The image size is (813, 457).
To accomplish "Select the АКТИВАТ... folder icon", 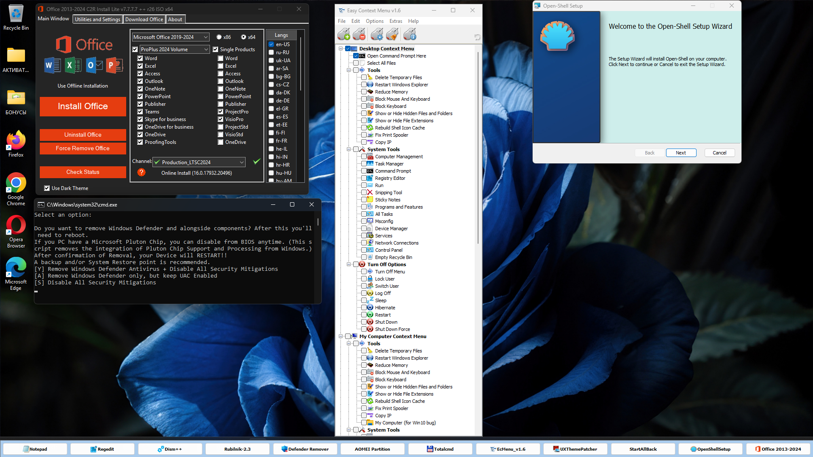I will pos(16,60).
